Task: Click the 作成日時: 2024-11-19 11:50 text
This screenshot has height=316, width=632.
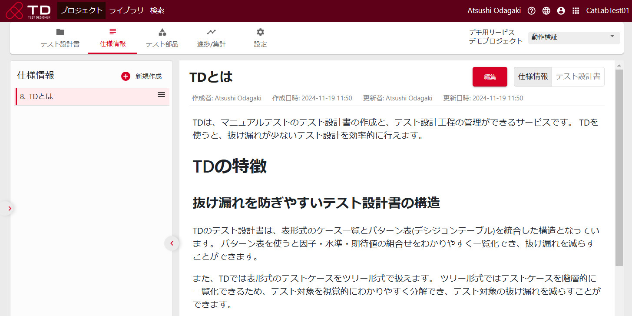Action: 312,98
